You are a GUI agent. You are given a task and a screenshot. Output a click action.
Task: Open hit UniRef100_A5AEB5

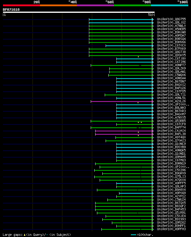tap(171, 29)
